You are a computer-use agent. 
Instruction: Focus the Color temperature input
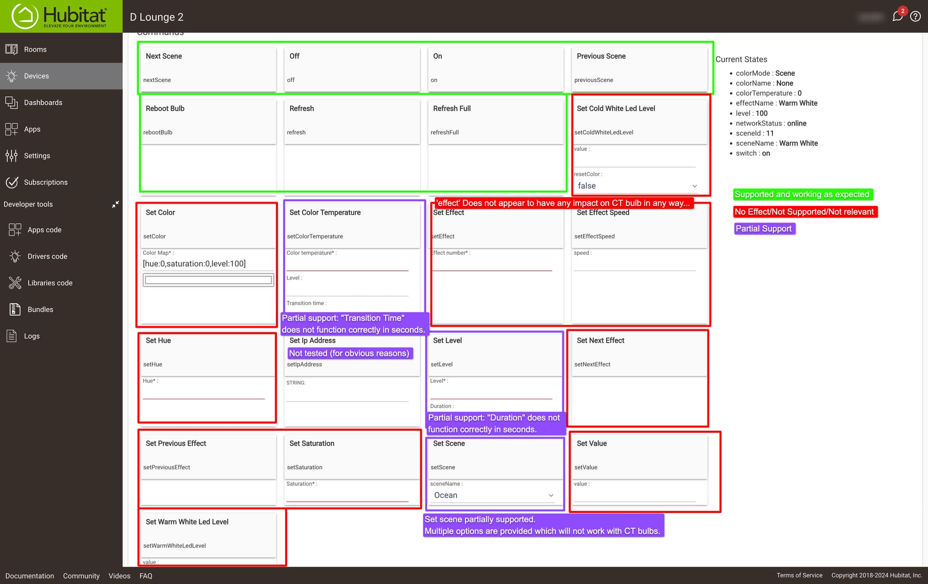(x=348, y=264)
